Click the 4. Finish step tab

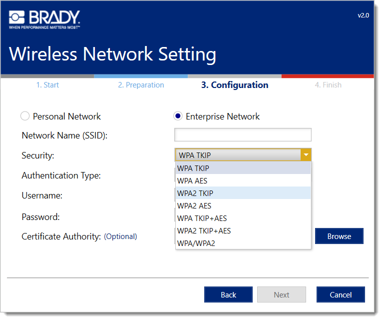328,85
